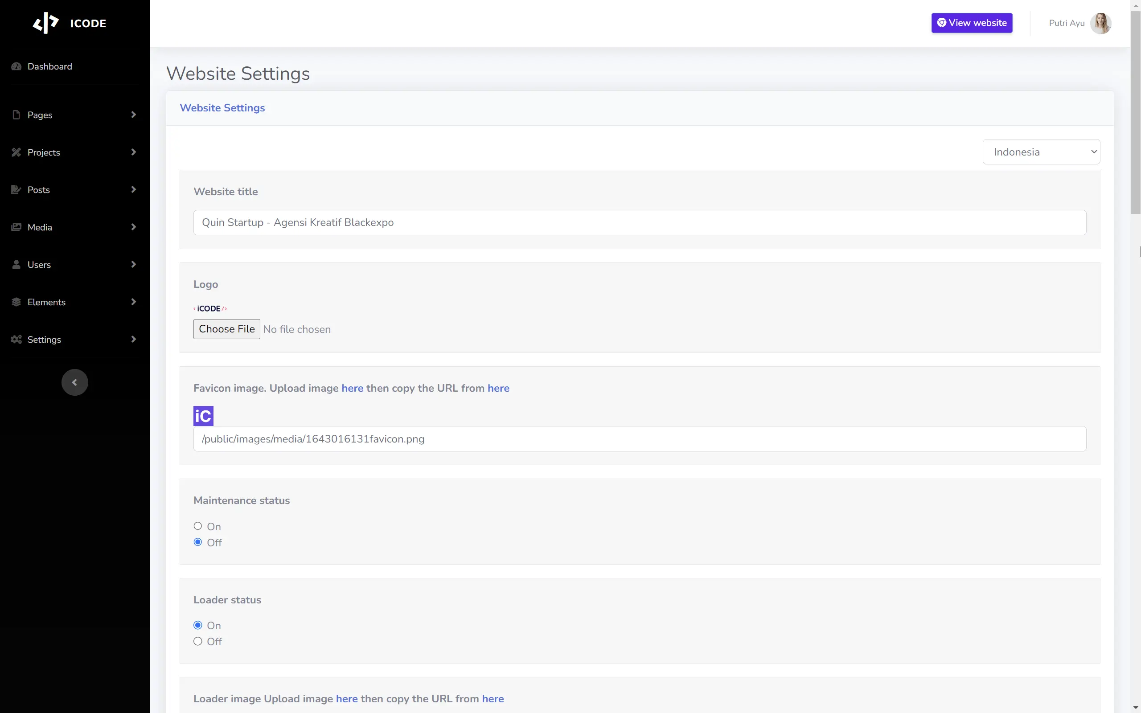The width and height of the screenshot is (1141, 713).
Task: Turn off the loader status
Action: pos(197,641)
